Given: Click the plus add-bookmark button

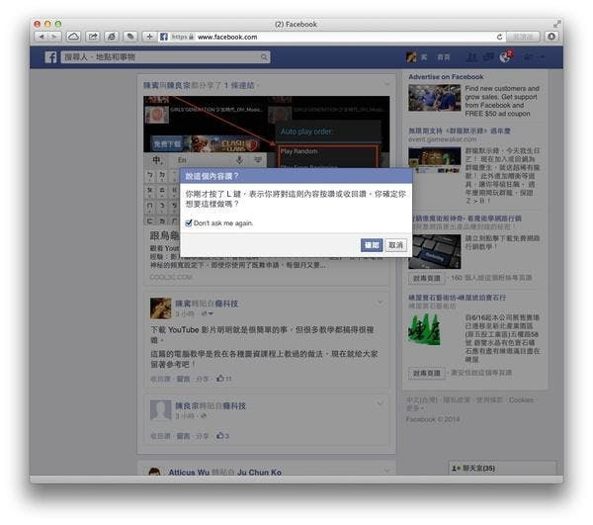Looking at the screenshot, I should (x=149, y=37).
